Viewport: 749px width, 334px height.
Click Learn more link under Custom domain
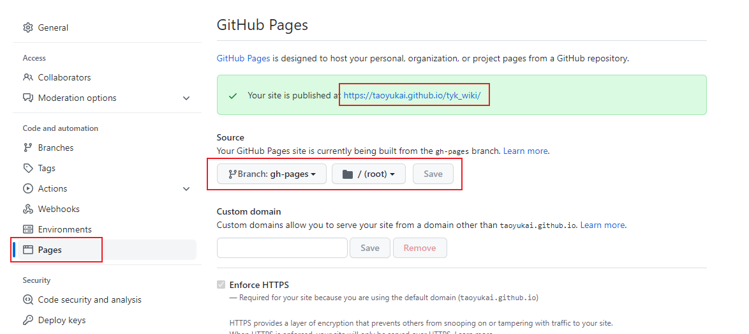602,225
